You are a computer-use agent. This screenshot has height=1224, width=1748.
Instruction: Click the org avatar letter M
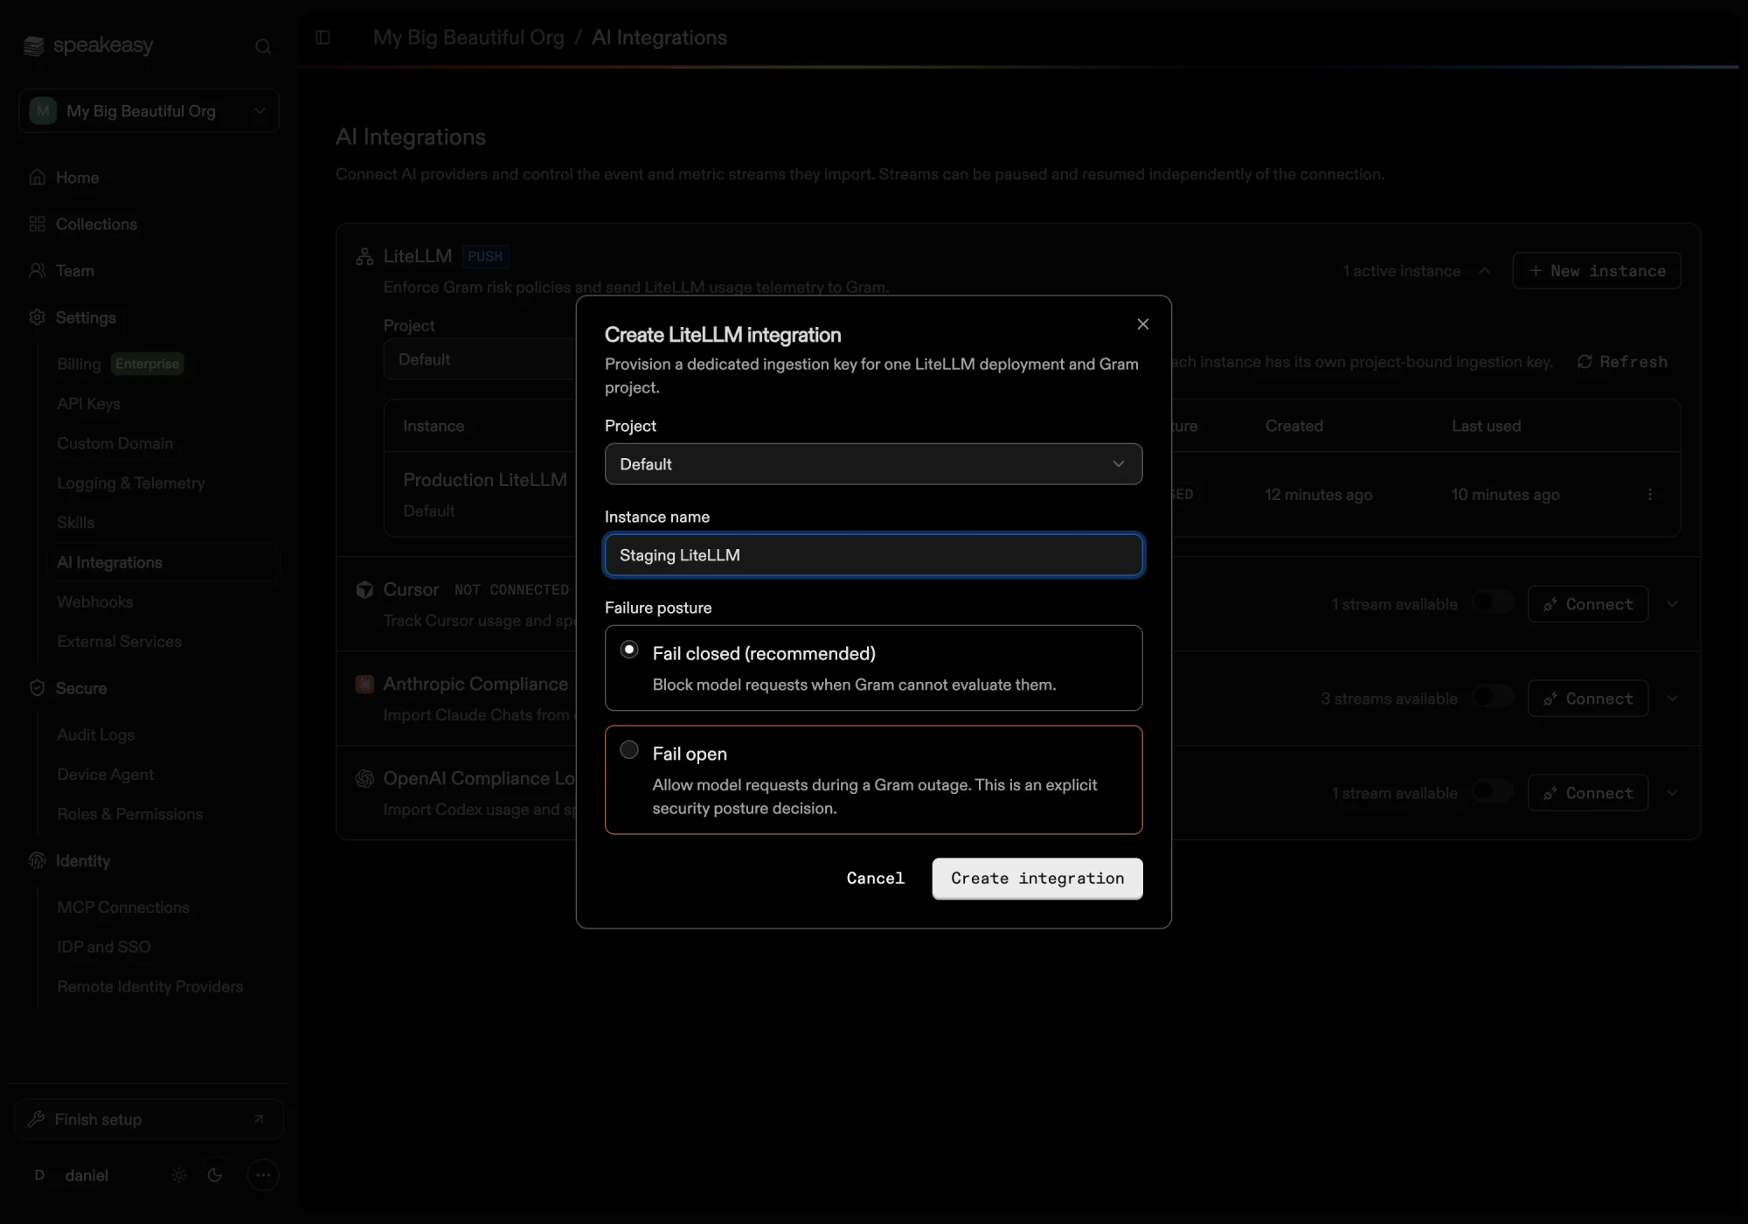[x=43, y=111]
